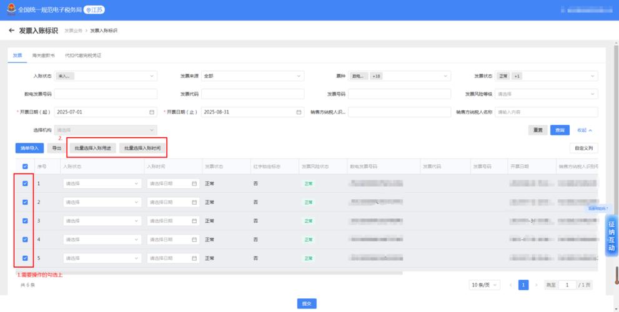Go to next page arrow in pagination
The width and height of the screenshot is (619, 312).
point(536,285)
